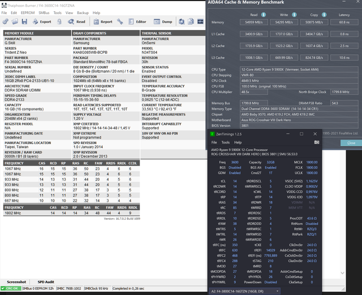Click the Memory Latency value 60.8 ns
This screenshot has height=295, width=362.
coord(344,22)
